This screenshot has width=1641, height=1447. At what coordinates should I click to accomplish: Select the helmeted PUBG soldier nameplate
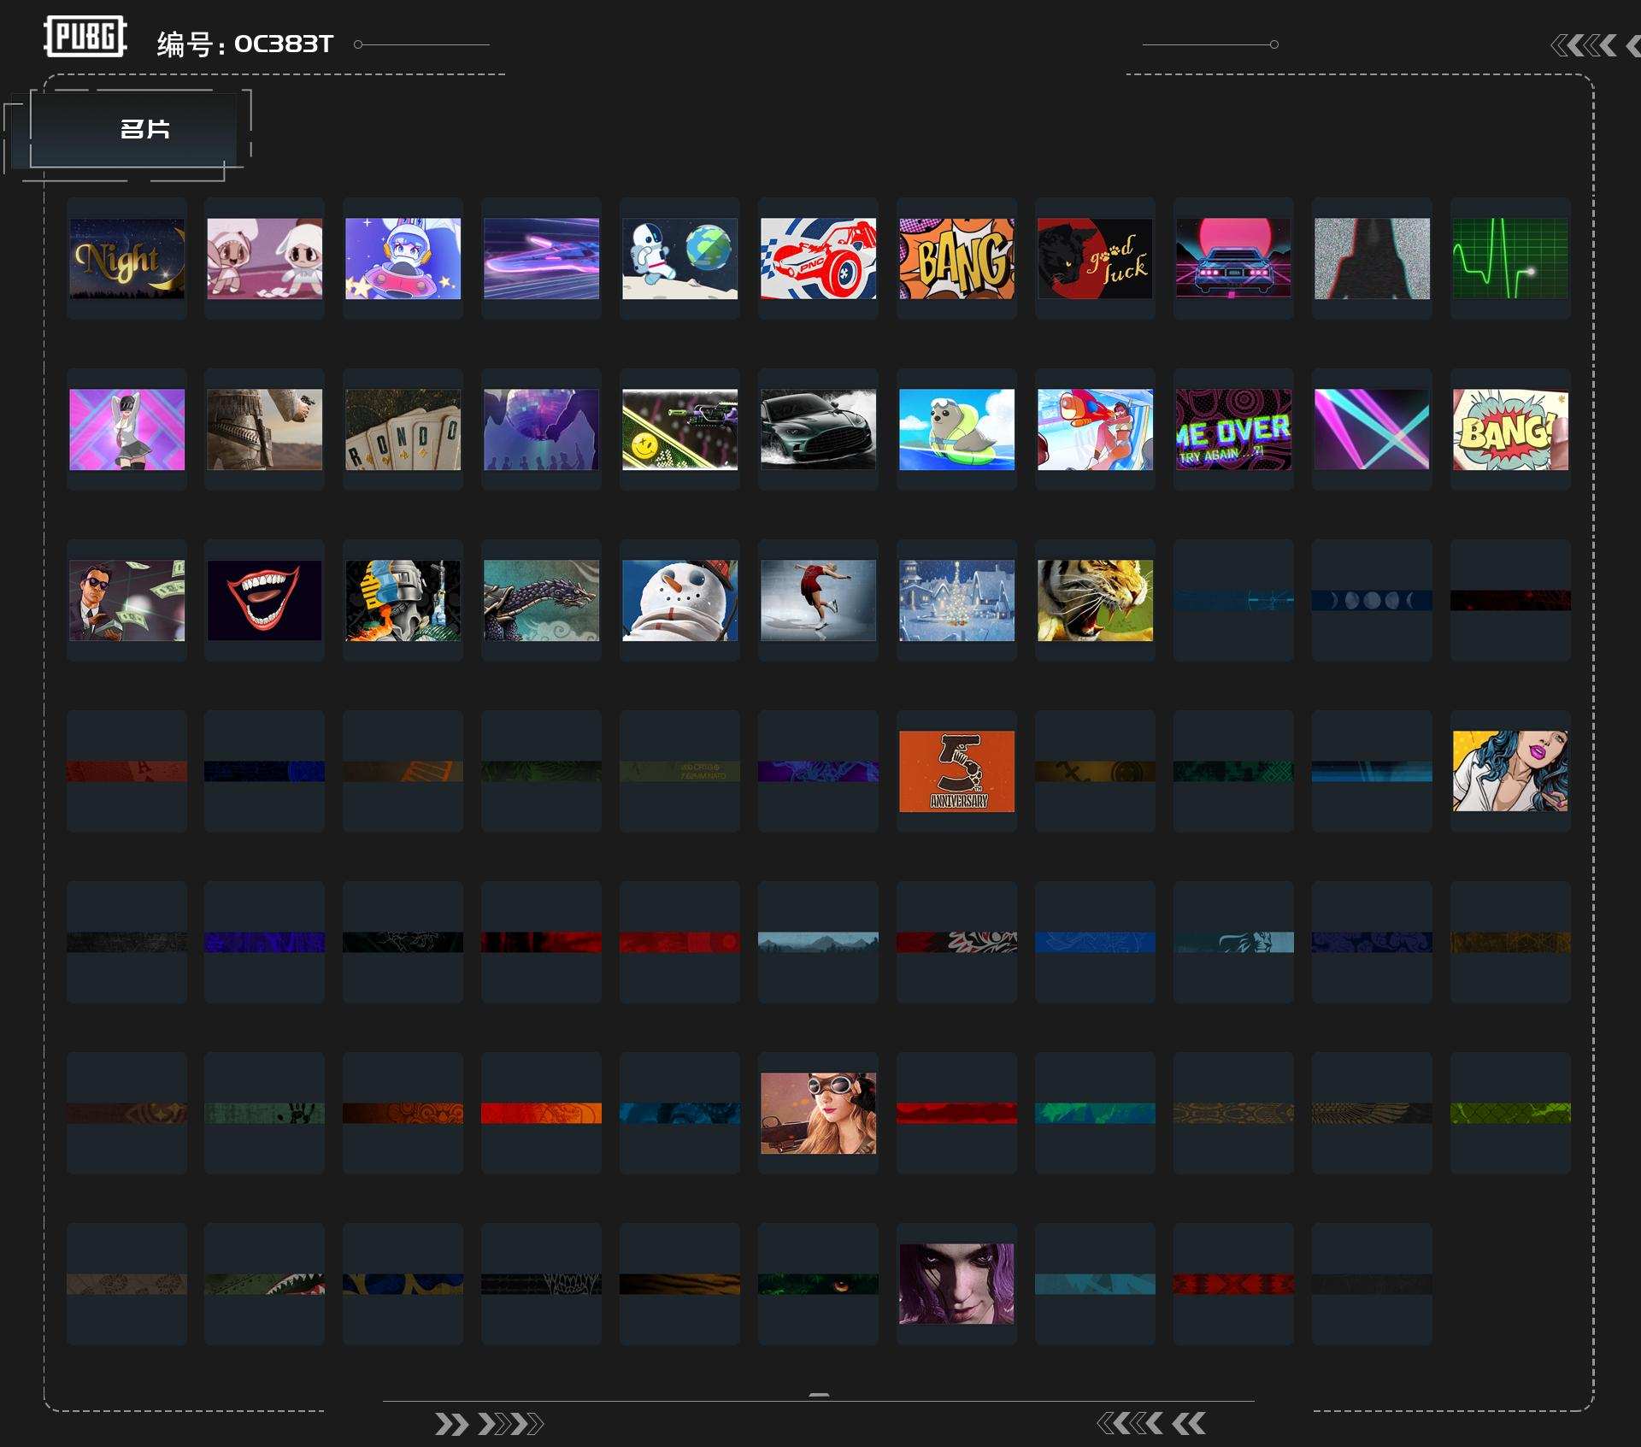pos(403,600)
